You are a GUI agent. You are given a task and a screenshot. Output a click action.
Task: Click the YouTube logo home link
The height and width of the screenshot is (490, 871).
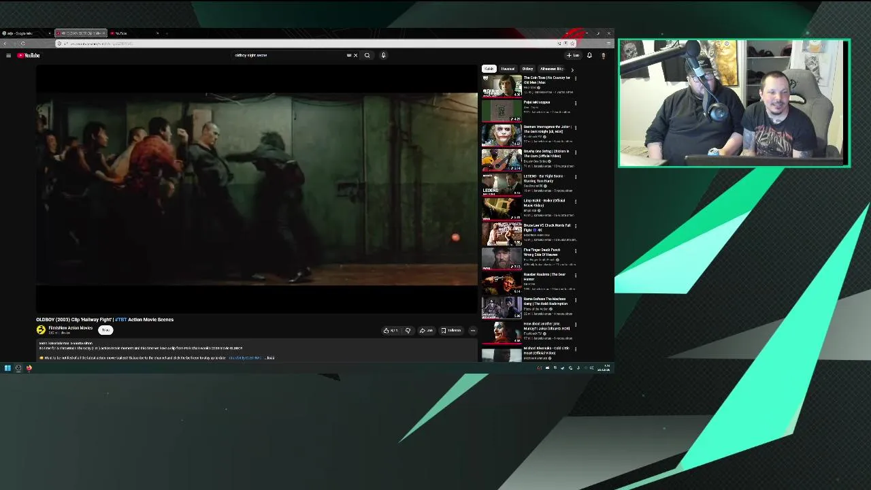coord(29,55)
